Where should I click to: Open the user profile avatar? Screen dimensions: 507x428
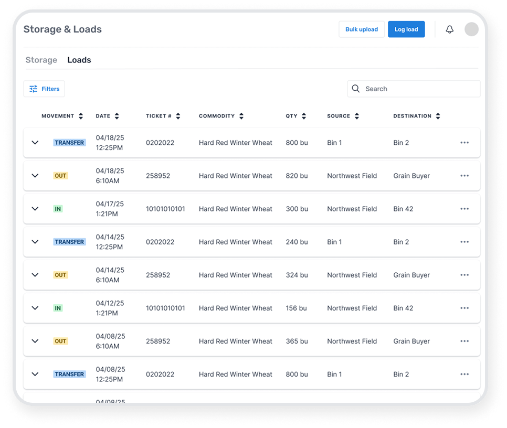tap(471, 29)
